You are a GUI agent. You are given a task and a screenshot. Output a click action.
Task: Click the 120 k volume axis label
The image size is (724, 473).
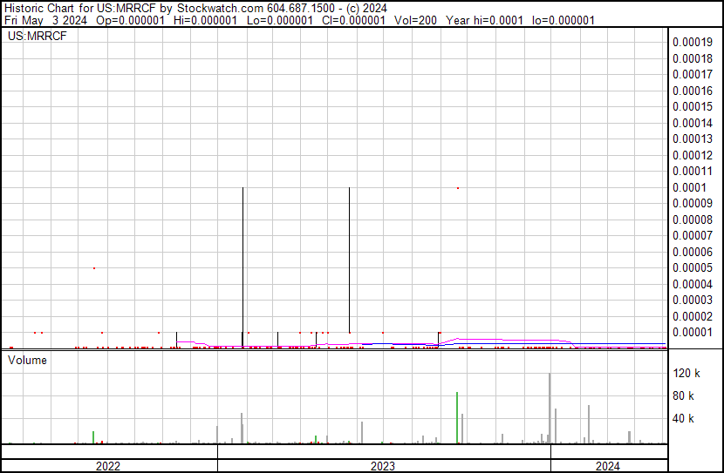pos(687,374)
